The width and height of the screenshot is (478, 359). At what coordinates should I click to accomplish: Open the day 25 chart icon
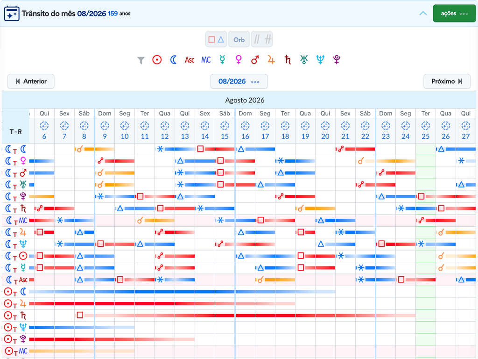(426, 126)
